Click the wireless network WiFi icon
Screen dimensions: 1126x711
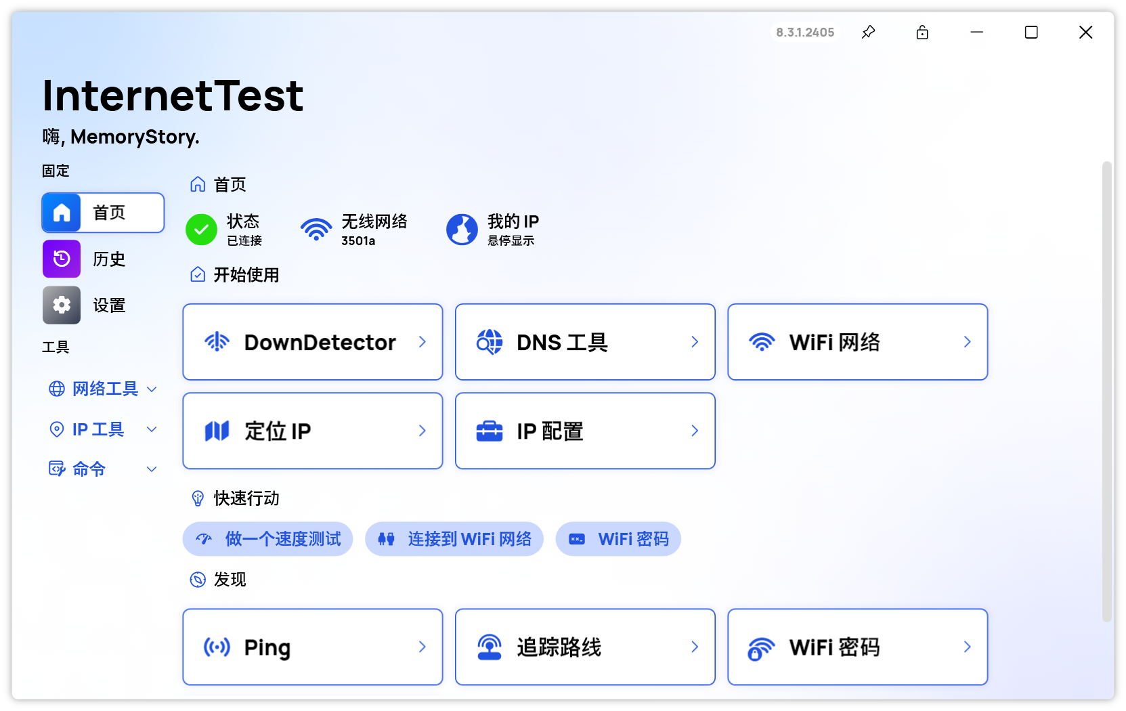(316, 230)
